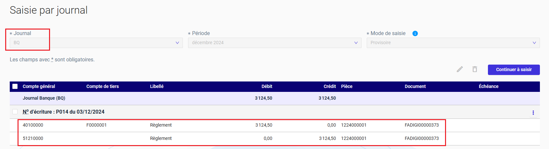Click the Continuer à saisir button

pos(514,70)
